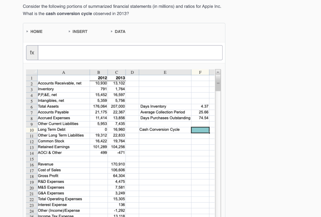Select the 'G&A Expenses' cell

click(x=63, y=193)
